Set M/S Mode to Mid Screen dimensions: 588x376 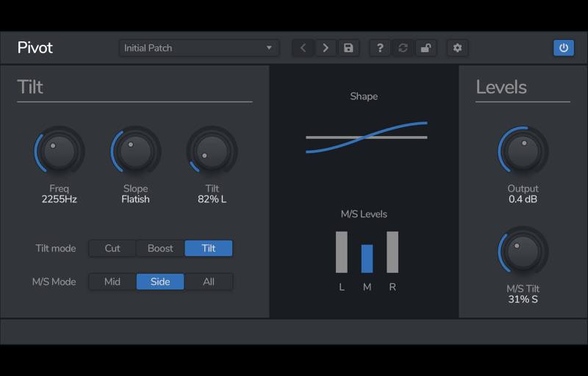click(x=112, y=282)
